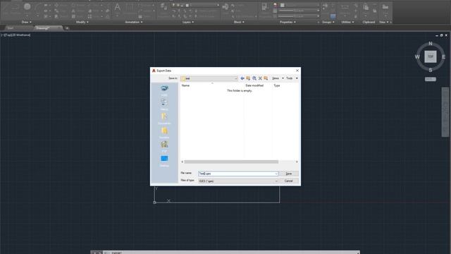The width and height of the screenshot is (451, 254).
Task: Open the History location in places sidebar
Action: [x=164, y=104]
